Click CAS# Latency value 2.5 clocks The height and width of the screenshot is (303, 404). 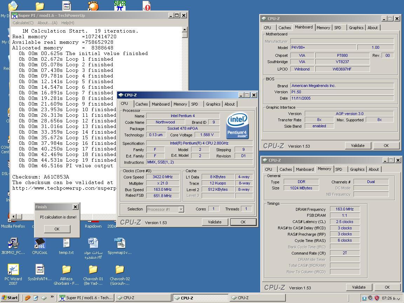click(344, 222)
